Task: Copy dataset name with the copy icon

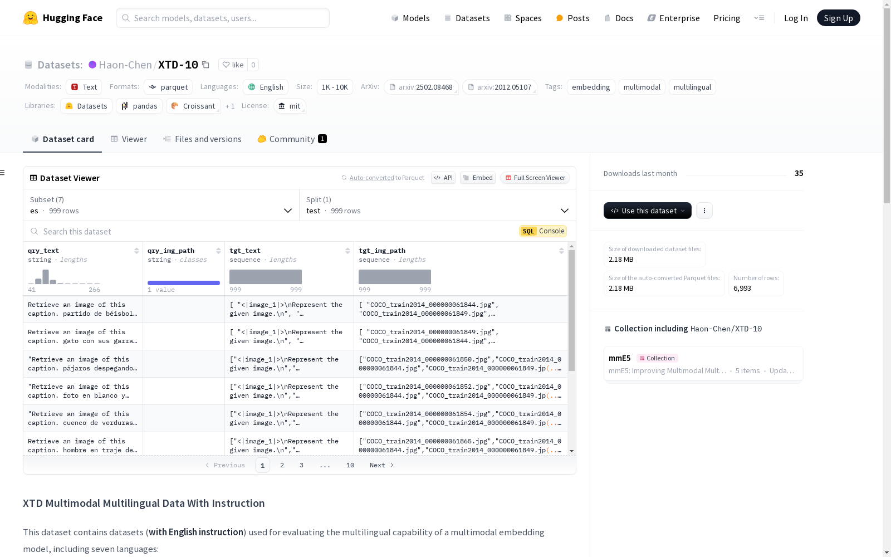Action: (x=205, y=65)
